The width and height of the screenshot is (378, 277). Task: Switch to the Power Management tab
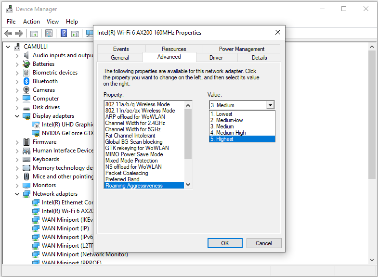[x=242, y=49]
